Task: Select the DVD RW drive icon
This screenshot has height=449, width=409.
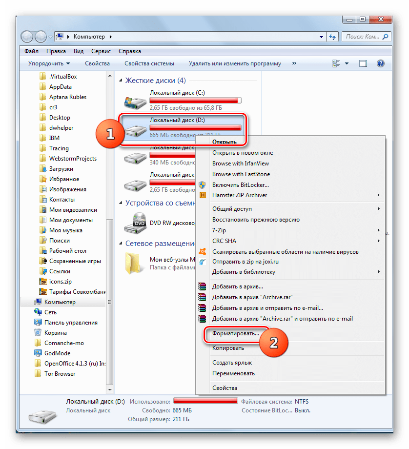Action: point(135,222)
